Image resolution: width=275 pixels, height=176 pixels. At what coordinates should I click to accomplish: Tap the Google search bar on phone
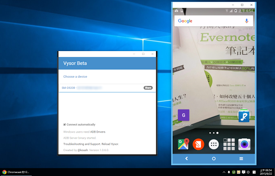coord(214,21)
